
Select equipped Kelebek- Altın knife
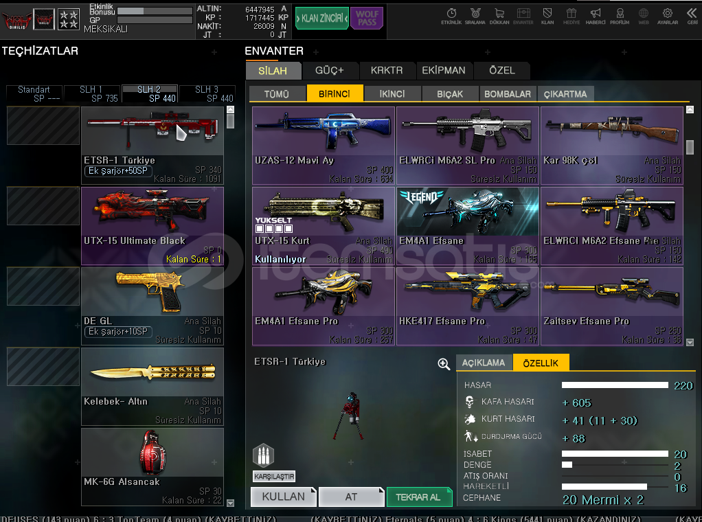[x=152, y=387]
